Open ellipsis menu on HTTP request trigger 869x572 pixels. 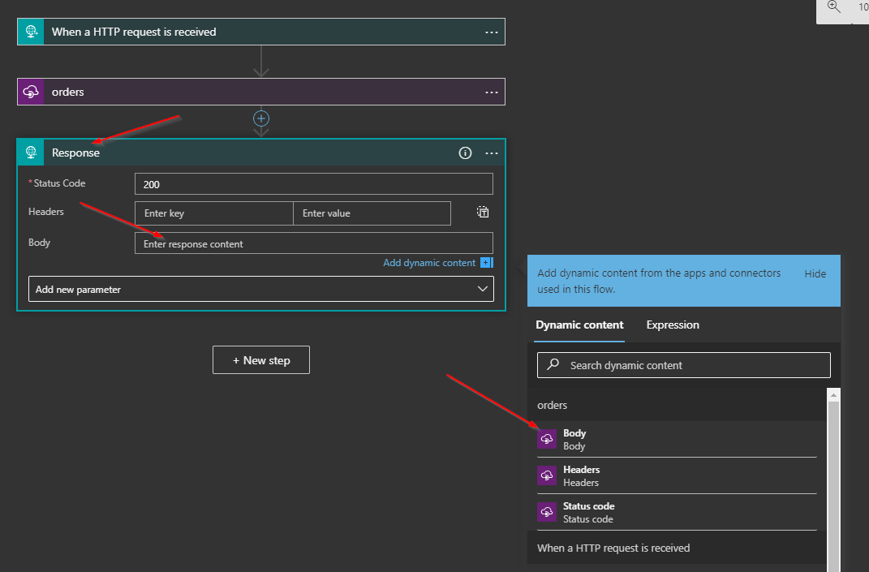click(492, 32)
